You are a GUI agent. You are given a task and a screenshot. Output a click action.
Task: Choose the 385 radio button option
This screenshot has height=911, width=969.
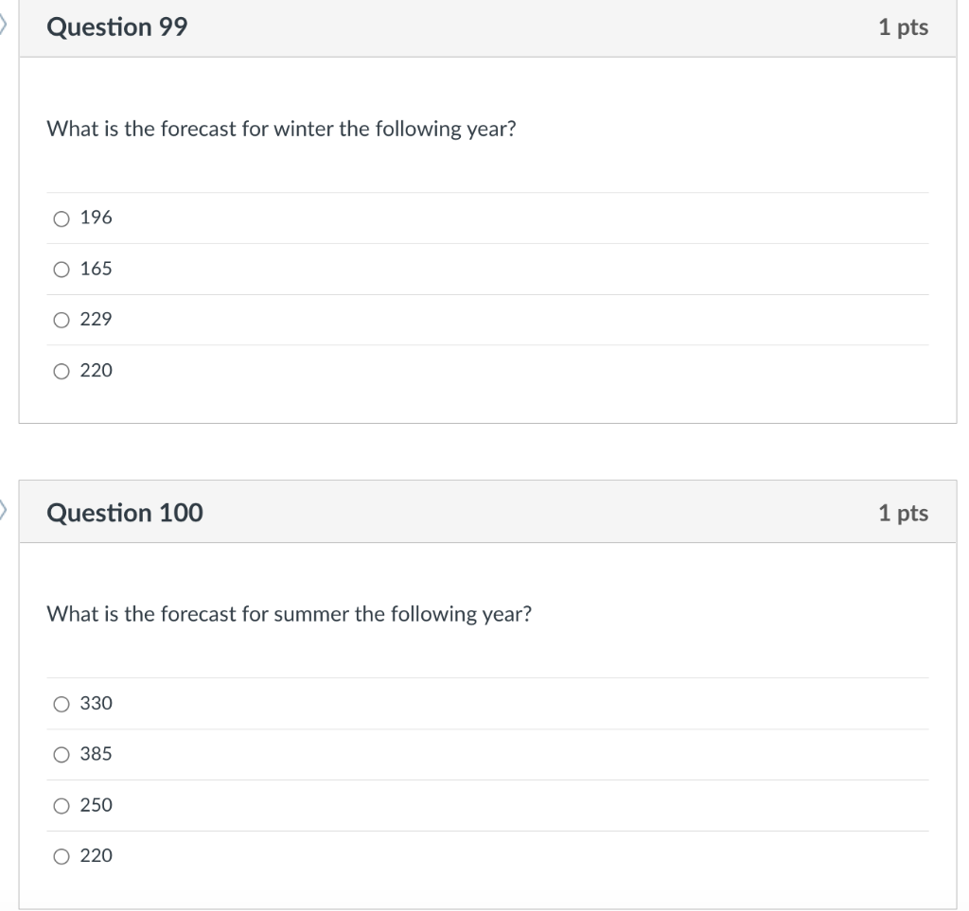pyautogui.click(x=62, y=755)
